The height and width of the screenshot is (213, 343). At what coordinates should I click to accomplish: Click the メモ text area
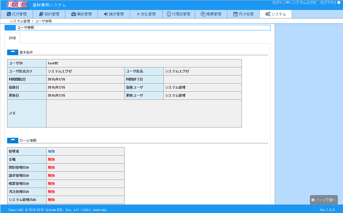click(144, 113)
